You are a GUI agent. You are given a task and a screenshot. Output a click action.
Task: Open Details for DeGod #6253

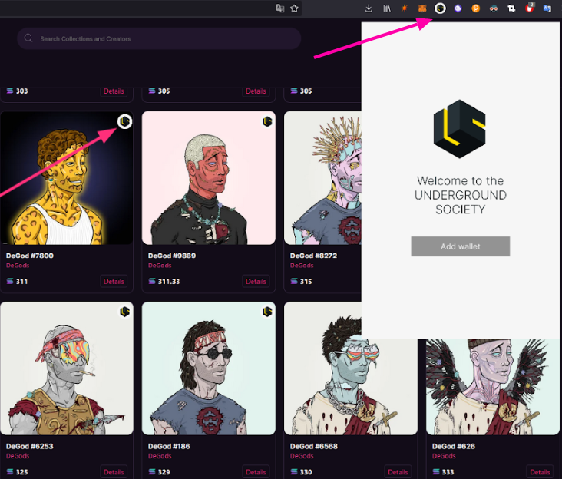click(x=114, y=472)
